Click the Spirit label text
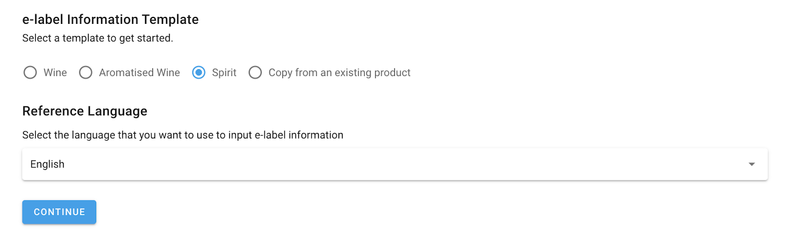Screen dimensions: 798x247 tap(224, 73)
